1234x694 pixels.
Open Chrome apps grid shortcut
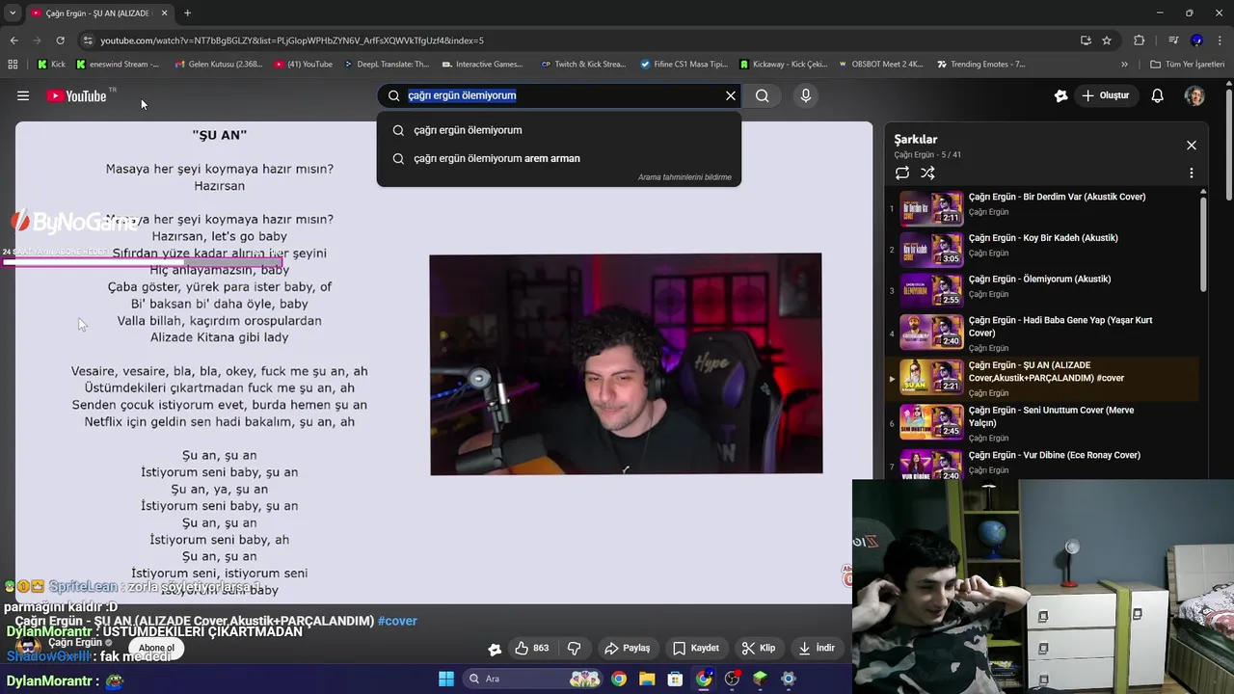click(13, 65)
